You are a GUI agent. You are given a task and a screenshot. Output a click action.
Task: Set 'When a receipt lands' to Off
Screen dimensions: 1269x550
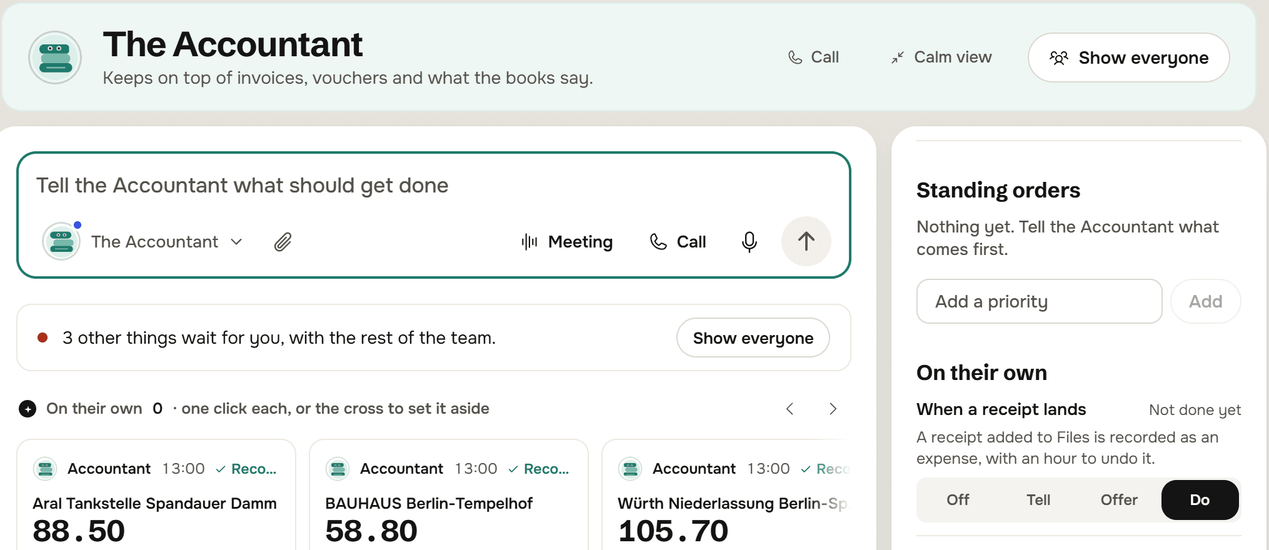[958, 500]
